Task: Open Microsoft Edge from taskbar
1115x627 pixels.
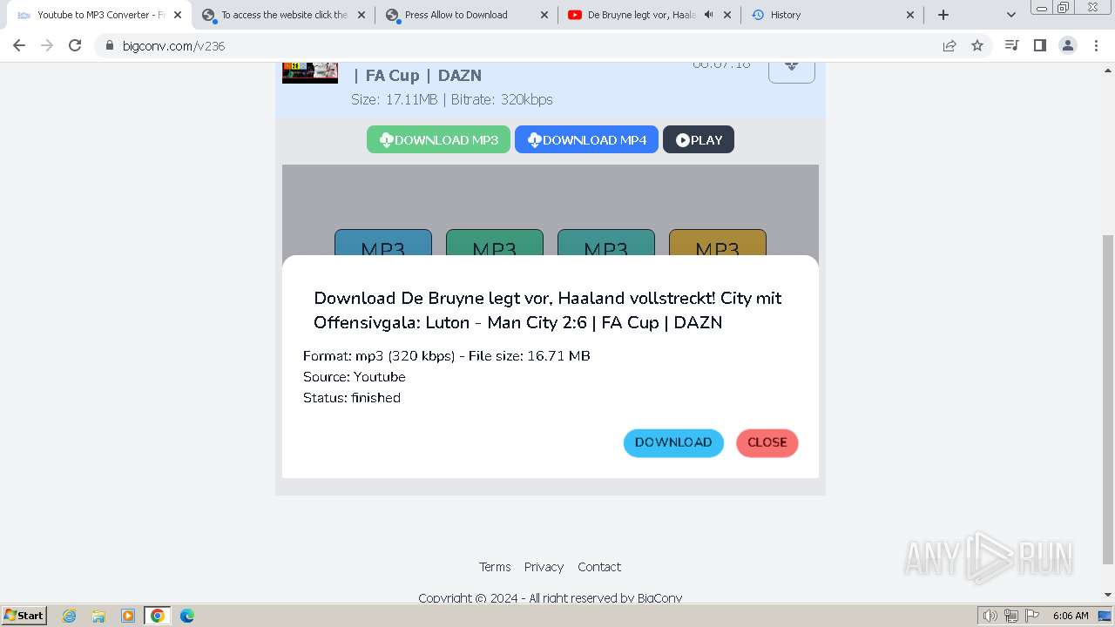Action: (x=187, y=616)
